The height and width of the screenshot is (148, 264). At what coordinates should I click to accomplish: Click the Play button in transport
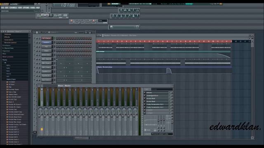pos(43,15)
